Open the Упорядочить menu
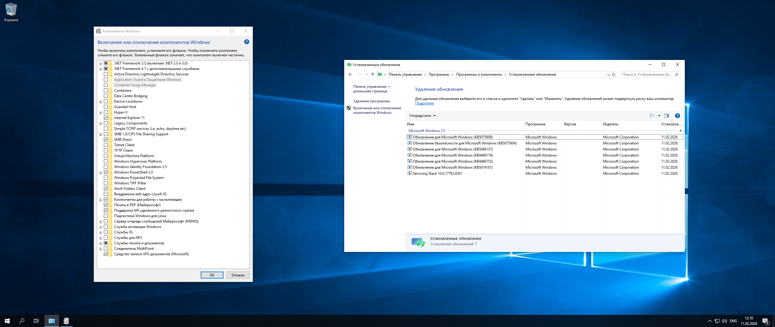This screenshot has width=775, height=327. [x=422, y=116]
